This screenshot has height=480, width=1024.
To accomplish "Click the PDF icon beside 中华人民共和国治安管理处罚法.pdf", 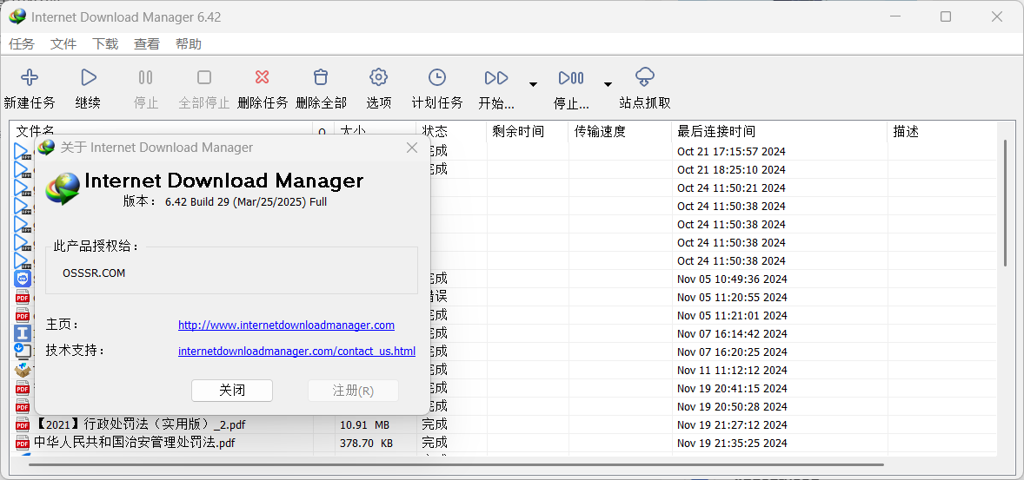I will 23,444.
